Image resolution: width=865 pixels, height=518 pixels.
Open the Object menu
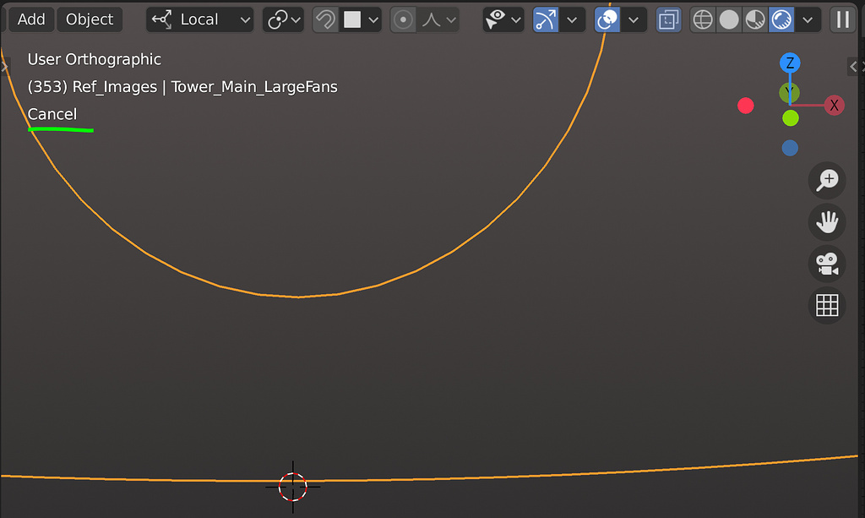click(x=90, y=19)
